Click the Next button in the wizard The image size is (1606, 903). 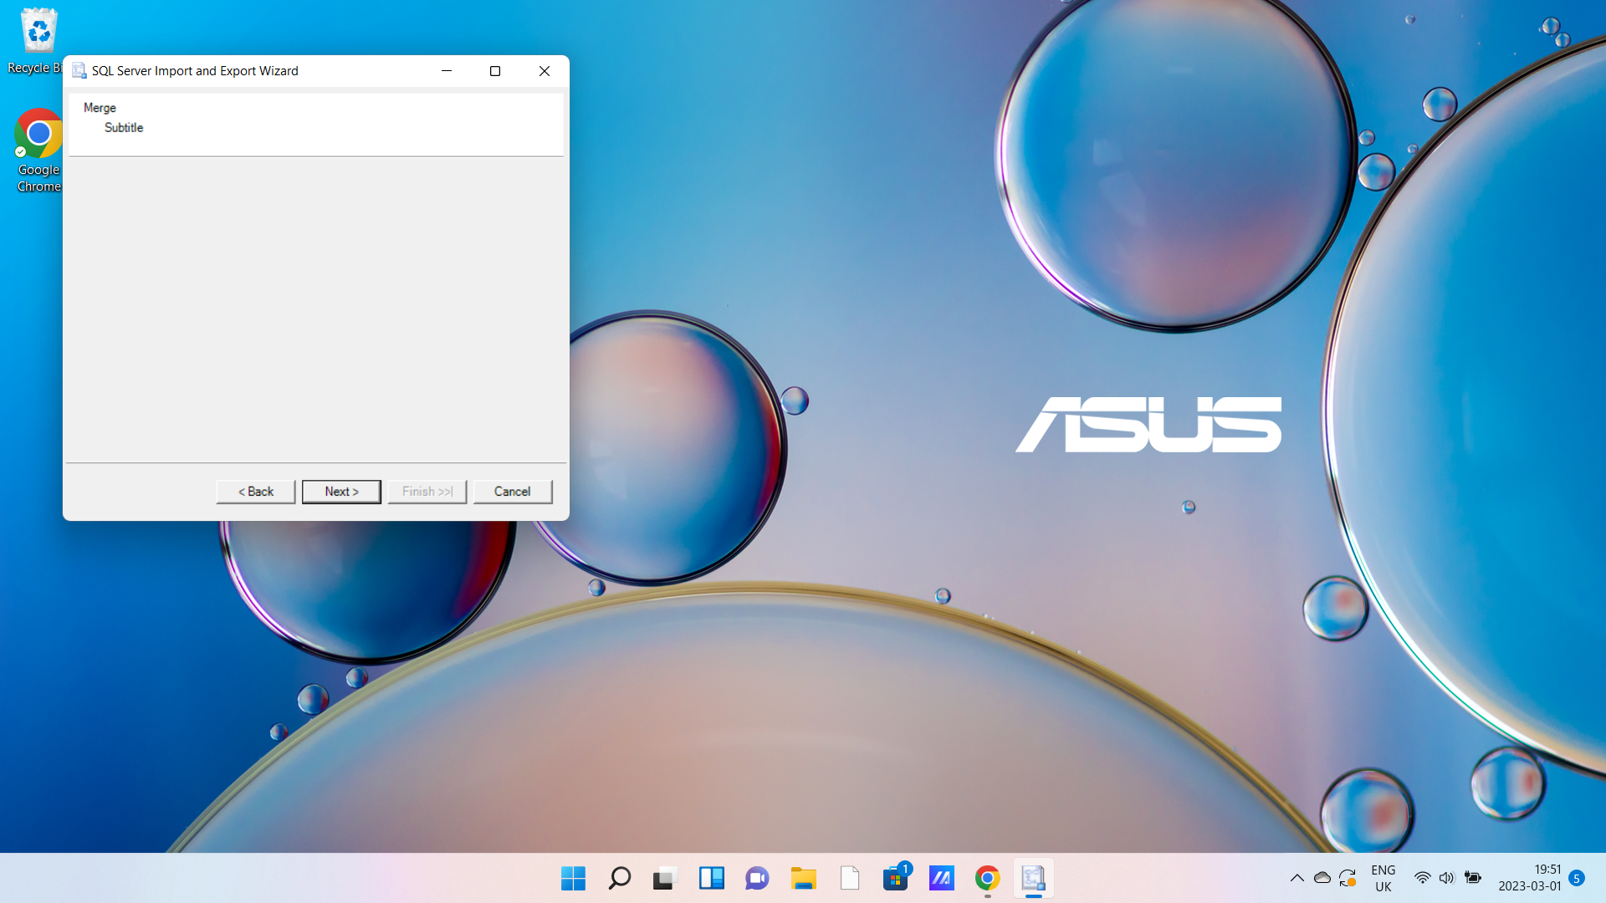(x=341, y=492)
